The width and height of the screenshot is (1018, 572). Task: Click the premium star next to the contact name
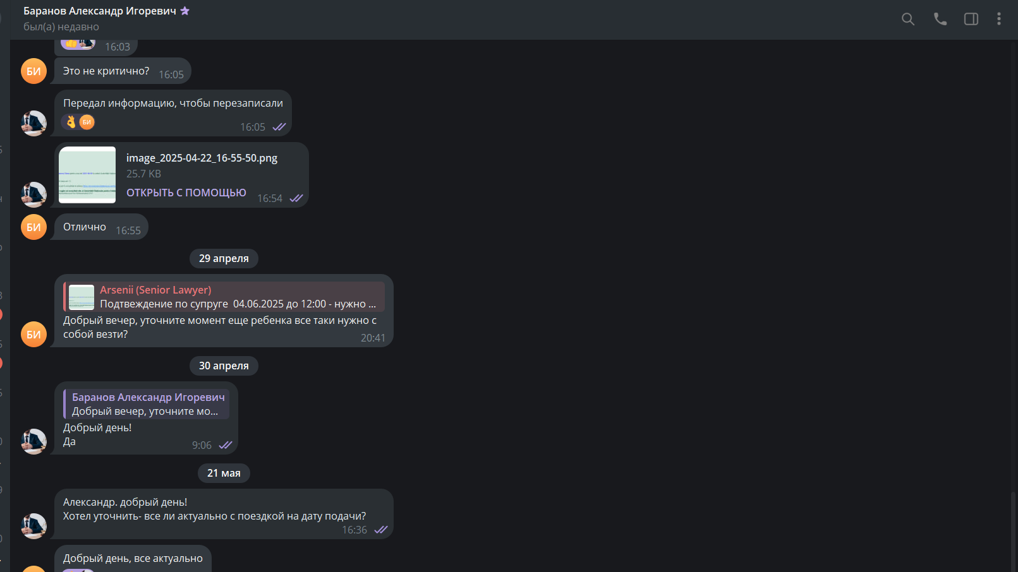click(x=185, y=11)
